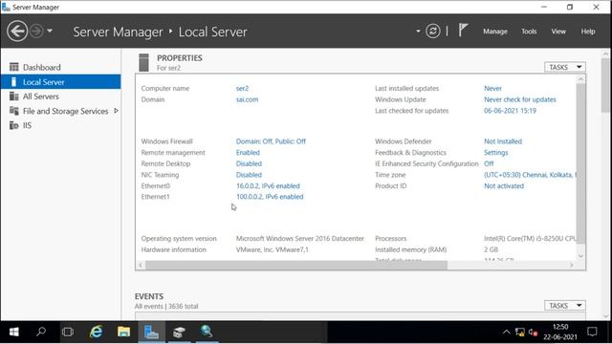Click last checked date 06-06-2021 15:19
Viewport: 612px width, 344px height.
pyautogui.click(x=510, y=111)
